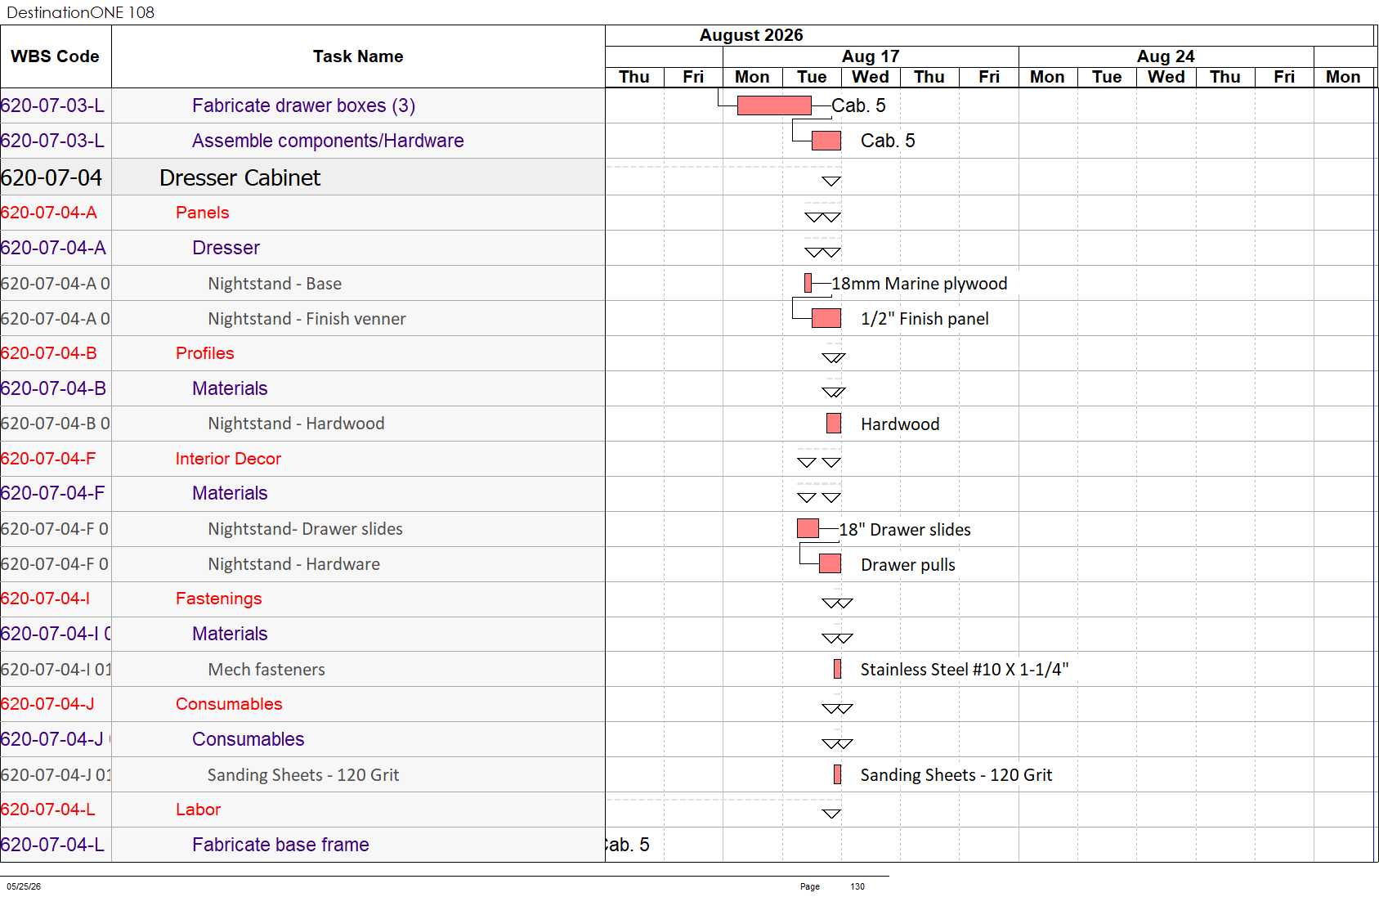Select the Interior Decor task name

tap(228, 459)
